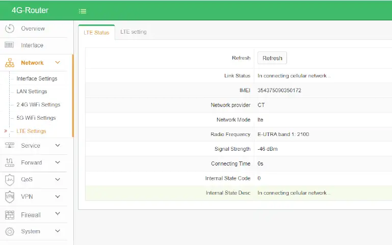392x245 pixels.
Task: Click the Connecting Time label
Action: (230, 164)
